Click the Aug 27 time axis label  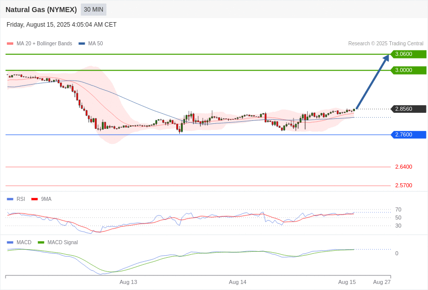382,282
